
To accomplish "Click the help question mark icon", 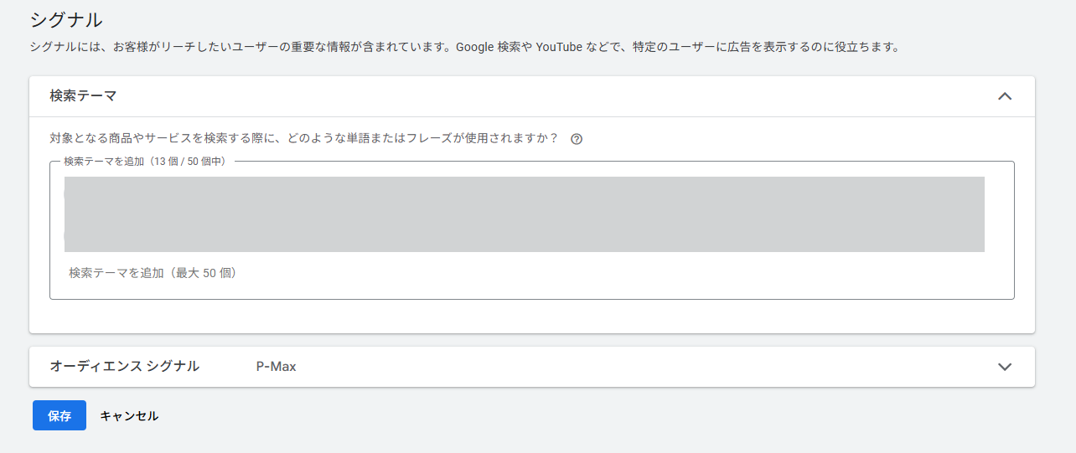I will pyautogui.click(x=577, y=139).
